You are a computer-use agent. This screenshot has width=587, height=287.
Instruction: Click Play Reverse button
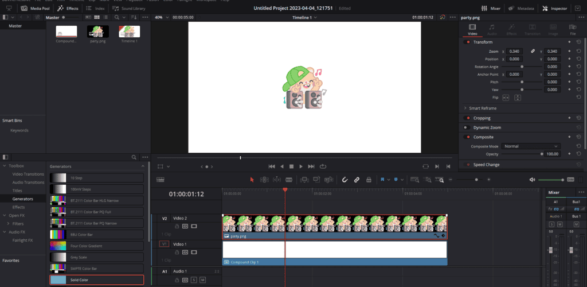point(282,166)
